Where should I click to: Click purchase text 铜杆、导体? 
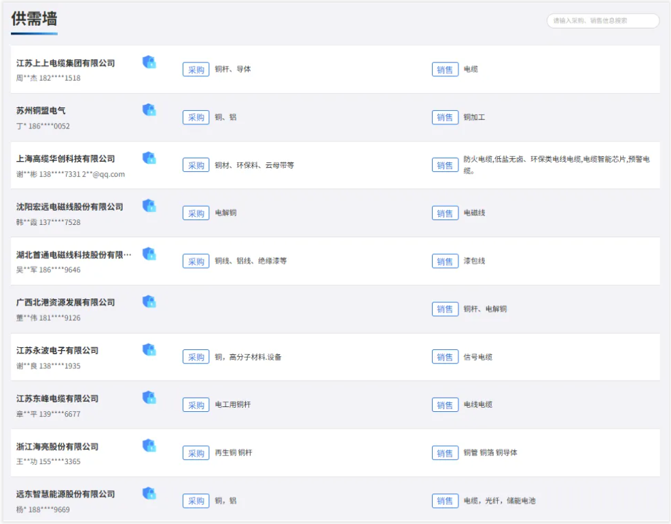pyautogui.click(x=233, y=69)
